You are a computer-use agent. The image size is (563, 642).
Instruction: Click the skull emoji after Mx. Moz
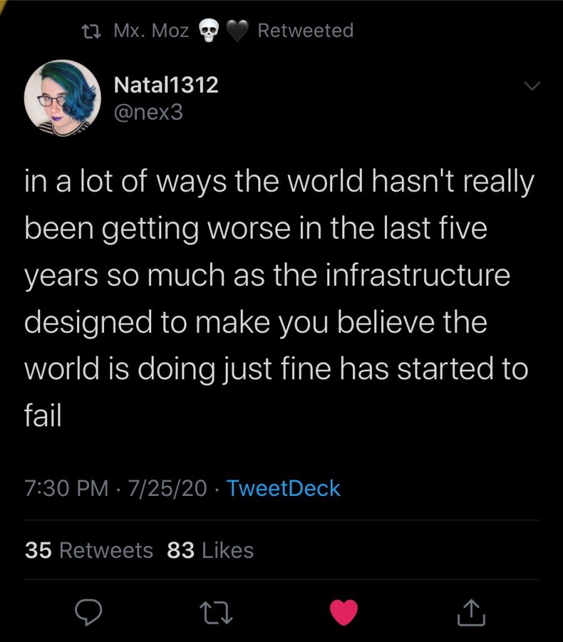pos(208,30)
